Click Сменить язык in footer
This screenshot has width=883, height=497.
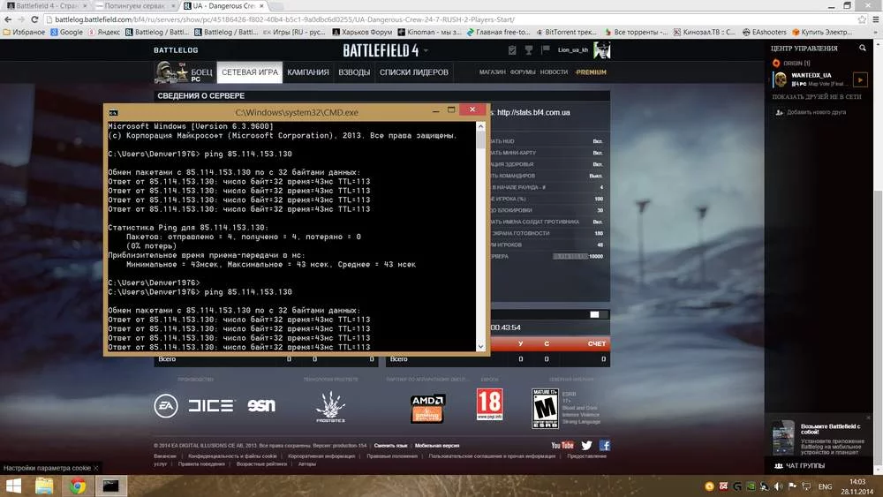pyautogui.click(x=390, y=445)
